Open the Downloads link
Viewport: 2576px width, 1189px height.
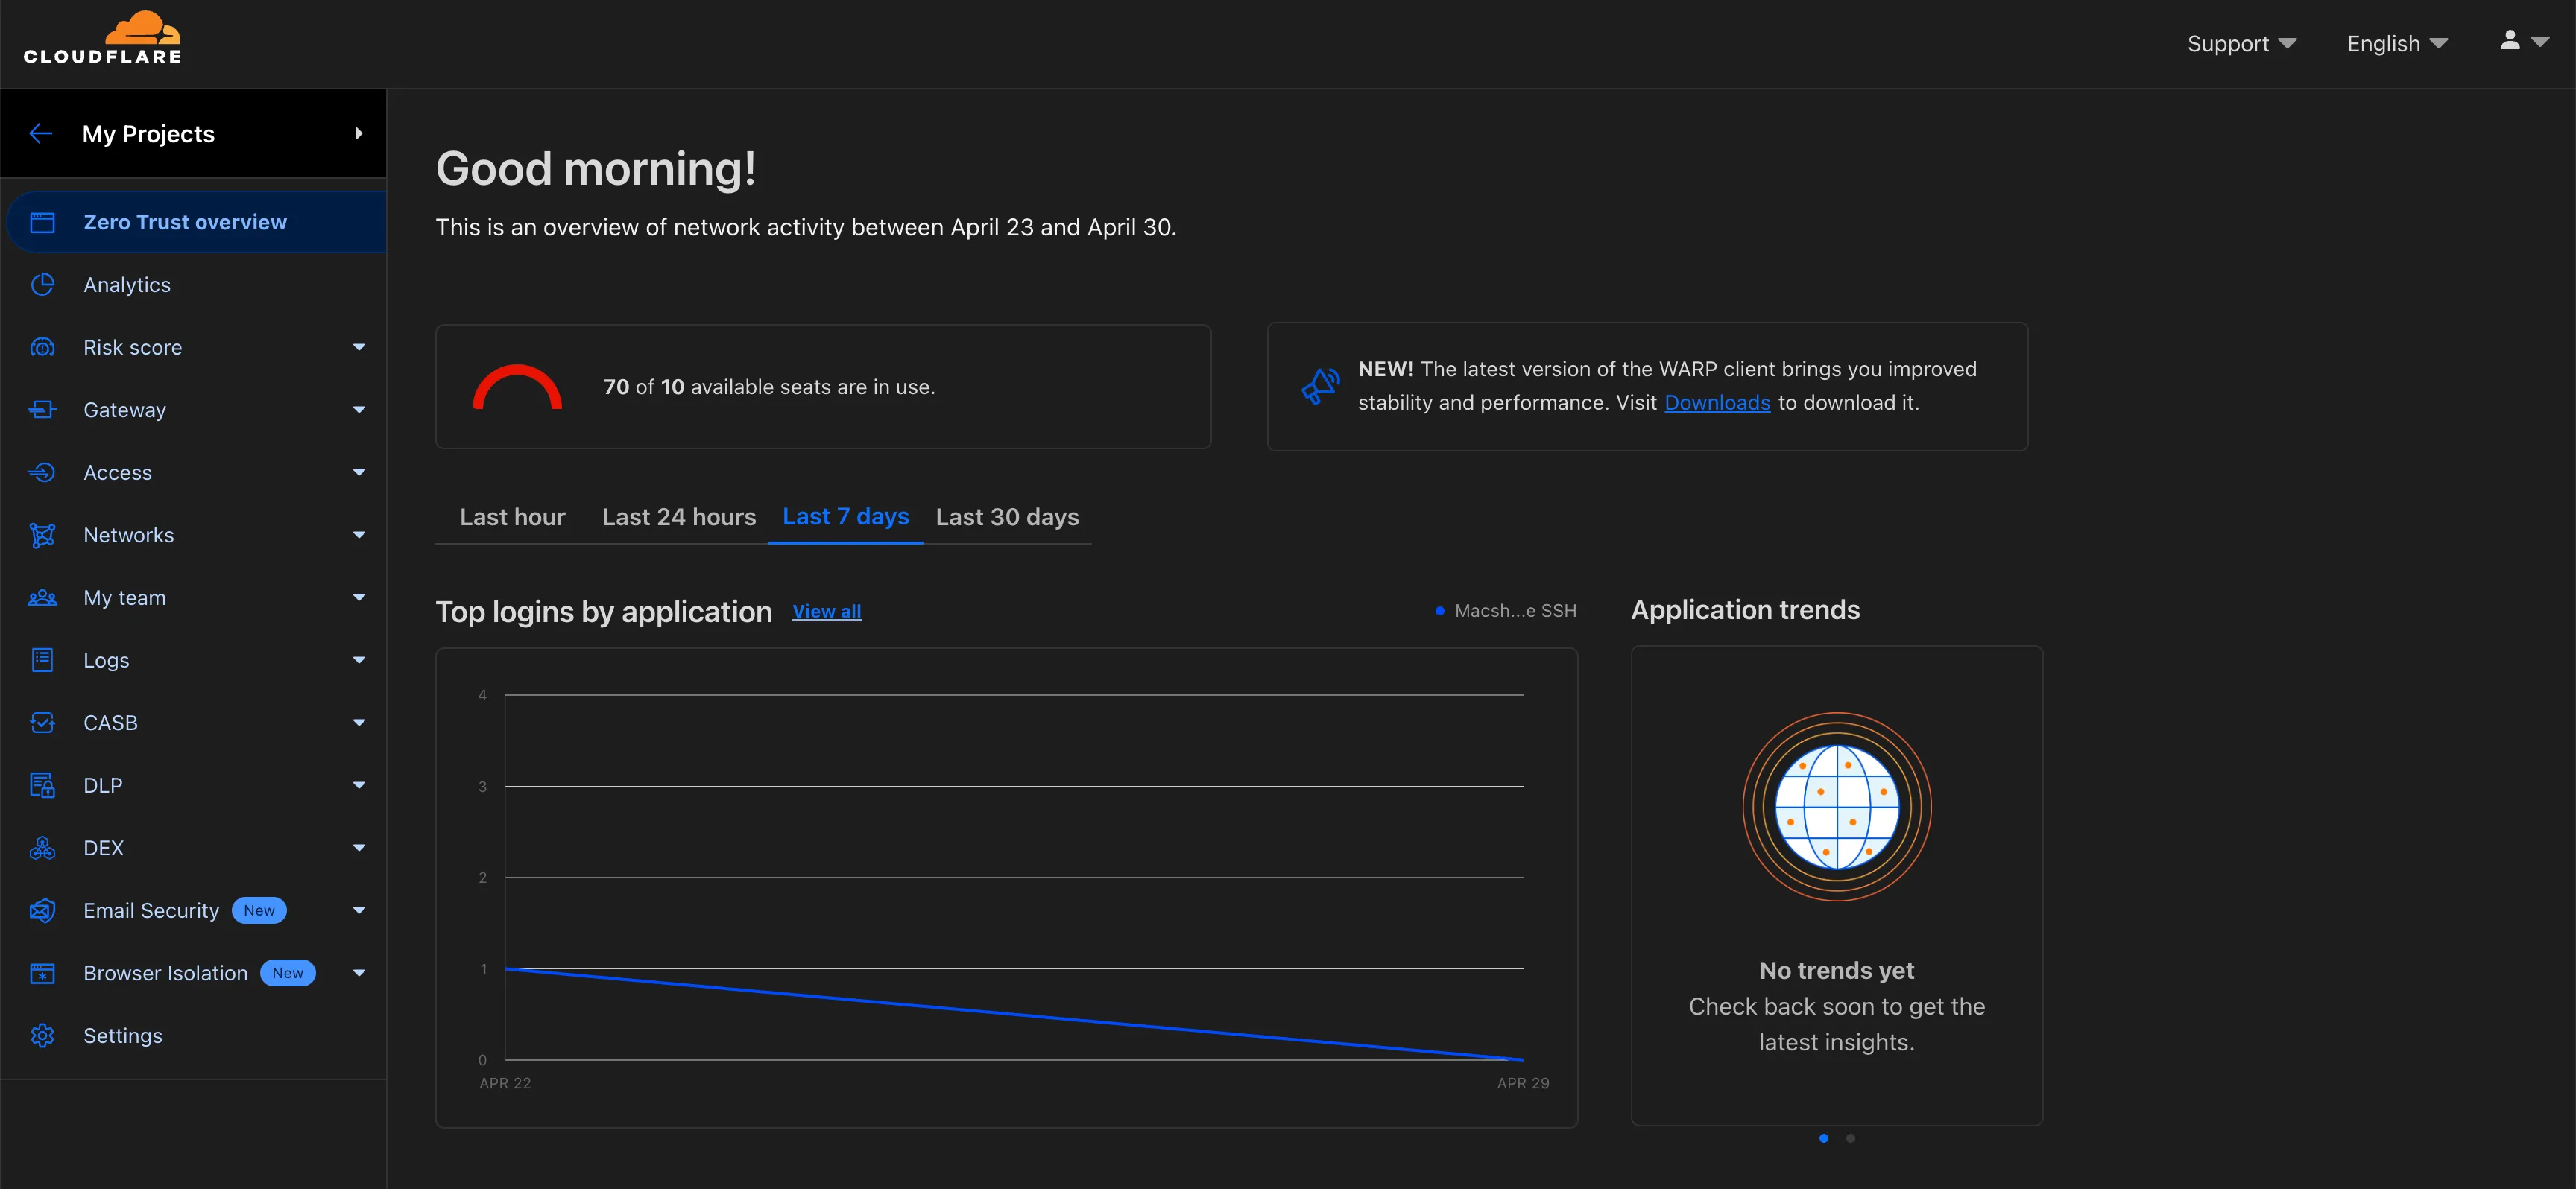pos(1717,402)
